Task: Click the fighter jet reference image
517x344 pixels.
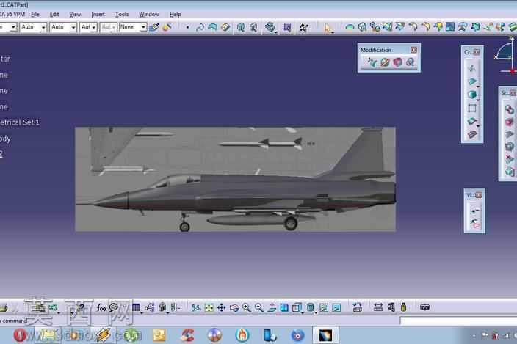Action: click(x=236, y=179)
